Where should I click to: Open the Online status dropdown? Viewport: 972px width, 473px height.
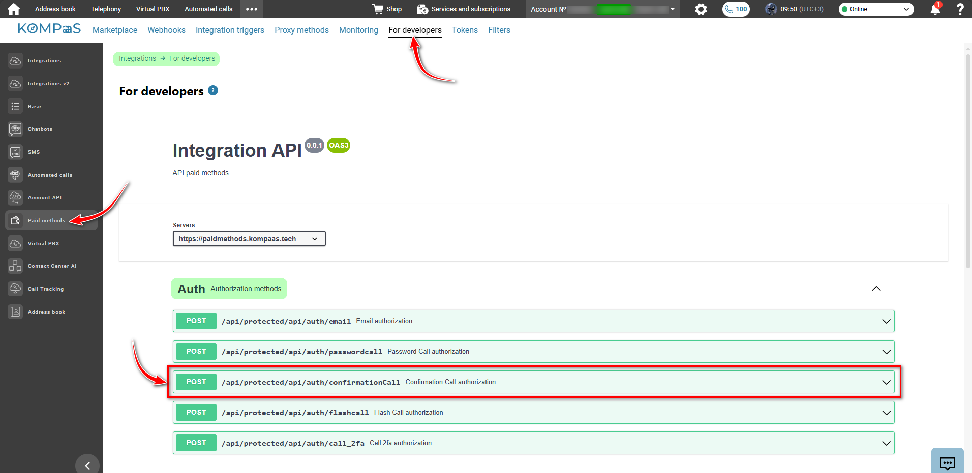(876, 9)
